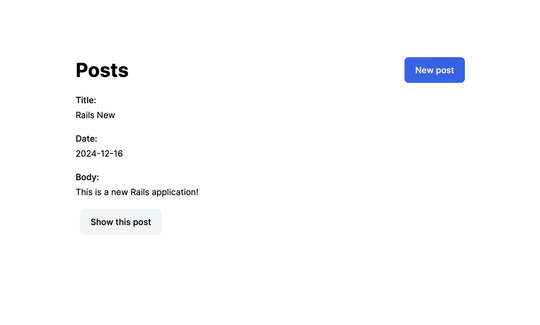Click the Date: label
Image resolution: width=540 pixels, height=325 pixels.
(86, 138)
